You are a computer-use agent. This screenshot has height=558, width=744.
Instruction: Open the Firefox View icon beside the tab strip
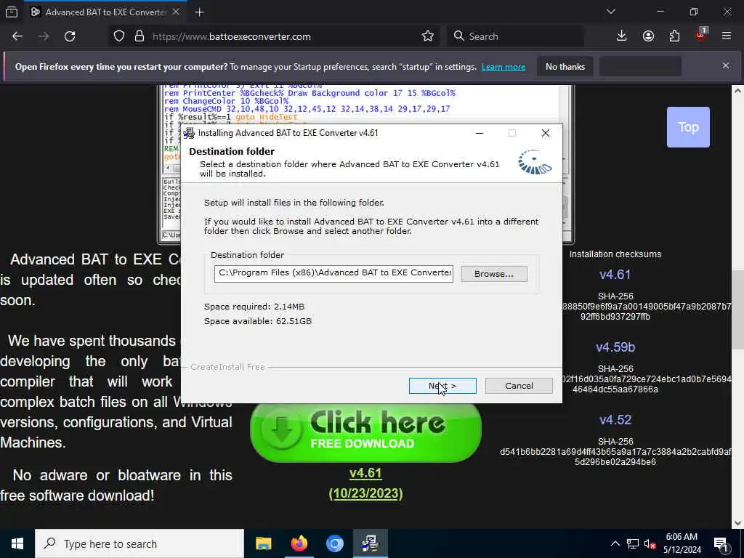click(x=12, y=12)
